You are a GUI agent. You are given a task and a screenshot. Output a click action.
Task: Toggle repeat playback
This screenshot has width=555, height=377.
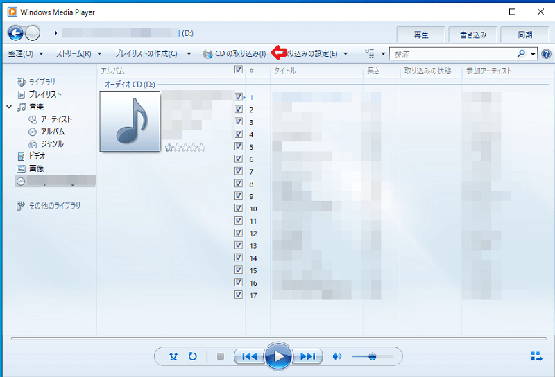click(x=193, y=356)
